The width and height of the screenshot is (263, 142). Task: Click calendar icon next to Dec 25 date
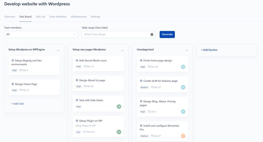click(x=149, y=66)
